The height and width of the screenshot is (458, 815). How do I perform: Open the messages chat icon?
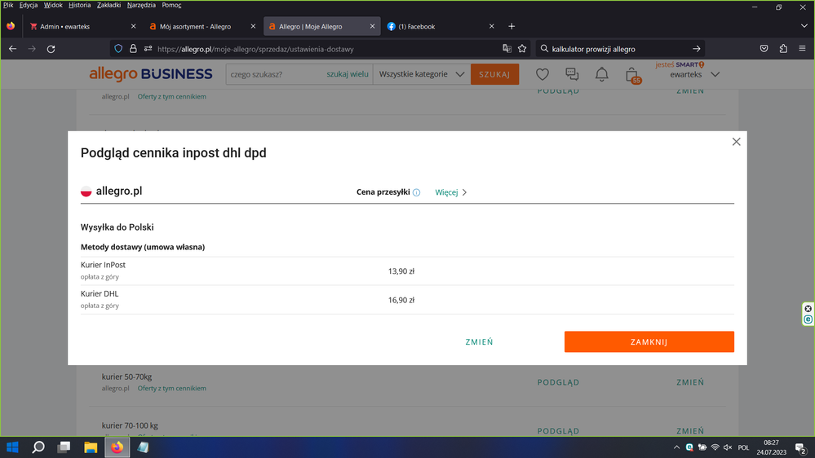(572, 75)
